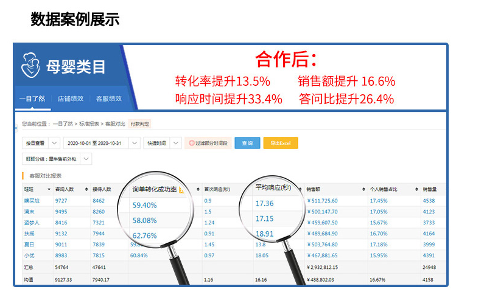The height and width of the screenshot is (292, 484).
Task: Click sort icon on 个人销售占比 column
Action: [416, 189]
